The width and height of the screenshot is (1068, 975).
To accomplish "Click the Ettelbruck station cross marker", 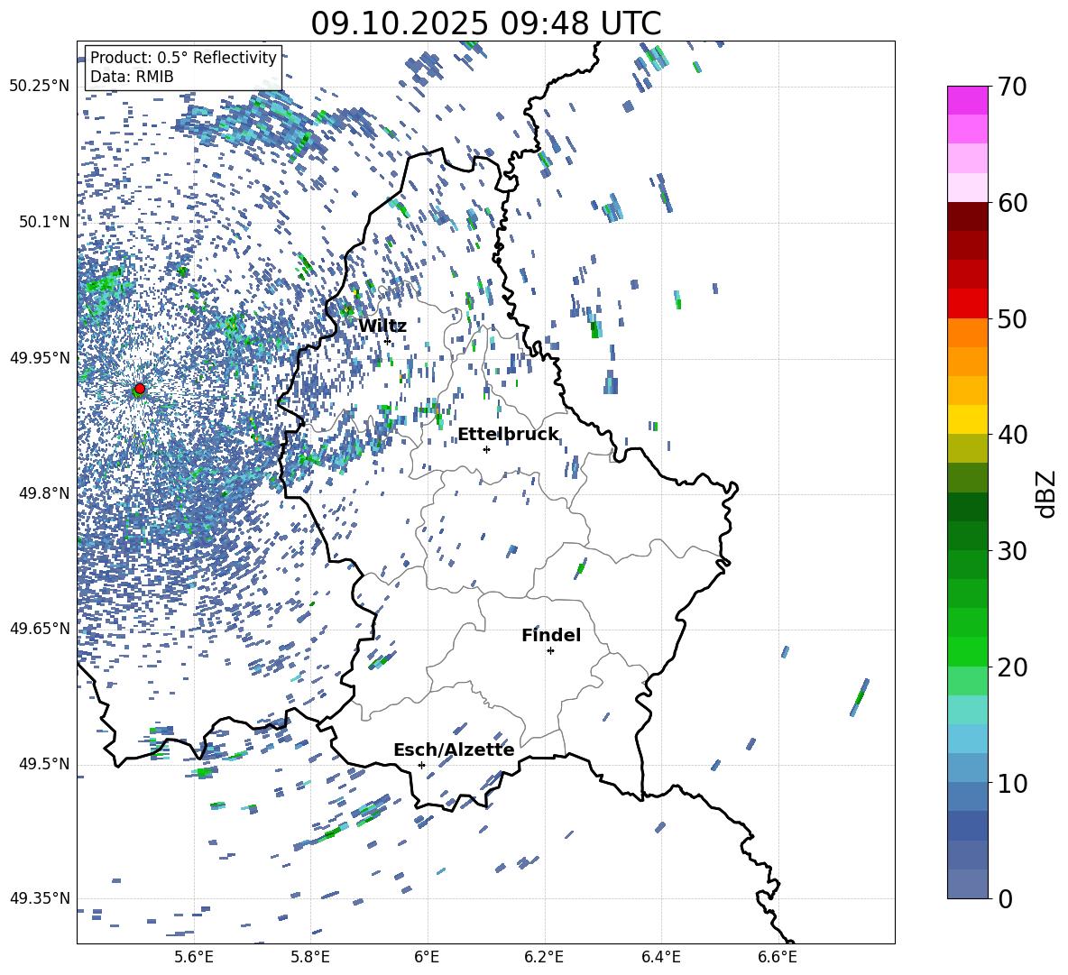I will (486, 449).
